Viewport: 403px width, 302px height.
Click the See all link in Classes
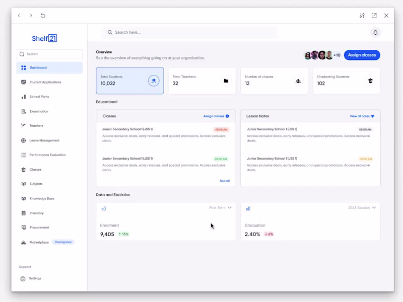[225, 181]
